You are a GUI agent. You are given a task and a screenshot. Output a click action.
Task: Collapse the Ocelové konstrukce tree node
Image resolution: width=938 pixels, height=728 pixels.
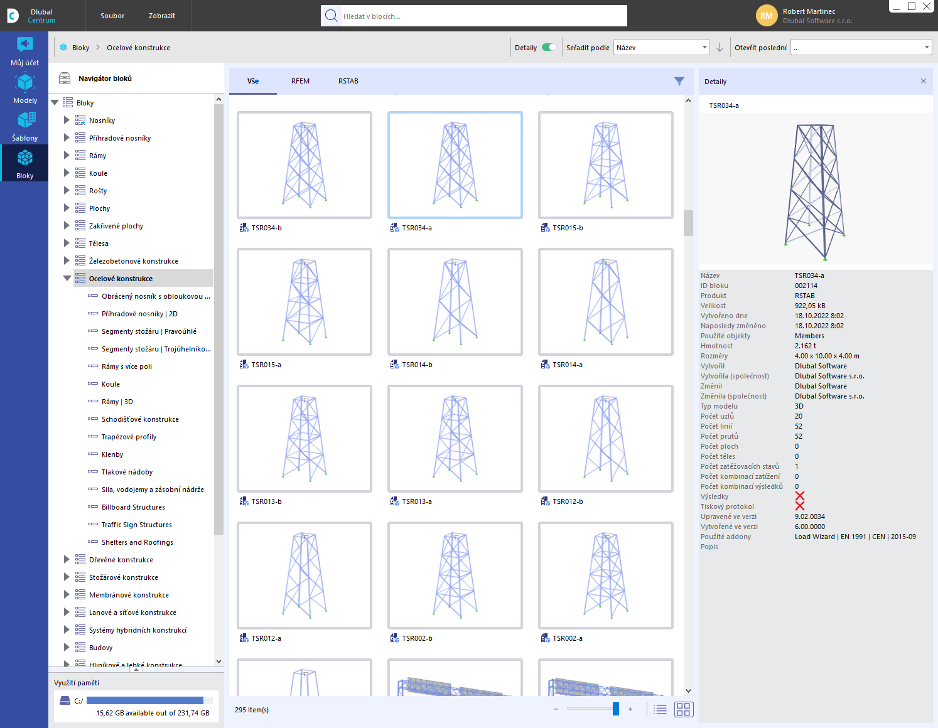[x=67, y=278]
